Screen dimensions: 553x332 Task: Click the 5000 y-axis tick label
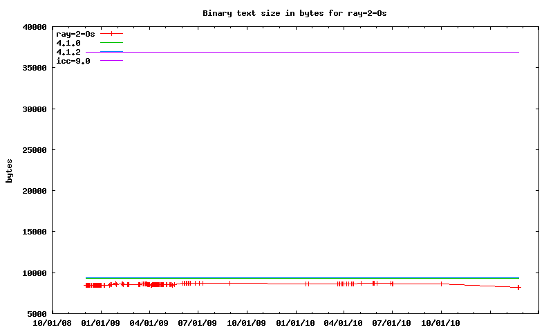click(x=36, y=314)
